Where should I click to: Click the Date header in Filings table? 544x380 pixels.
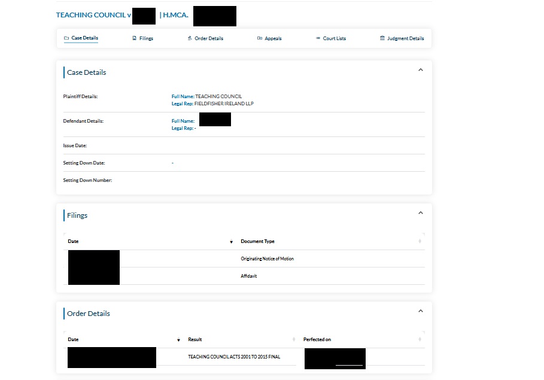pos(73,241)
